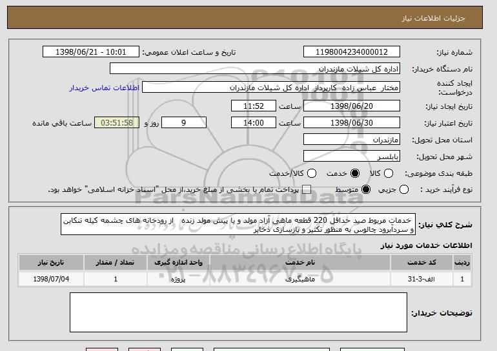Click the creation time field 11:52
Screen dimensions: 497x351
[x=254, y=106]
